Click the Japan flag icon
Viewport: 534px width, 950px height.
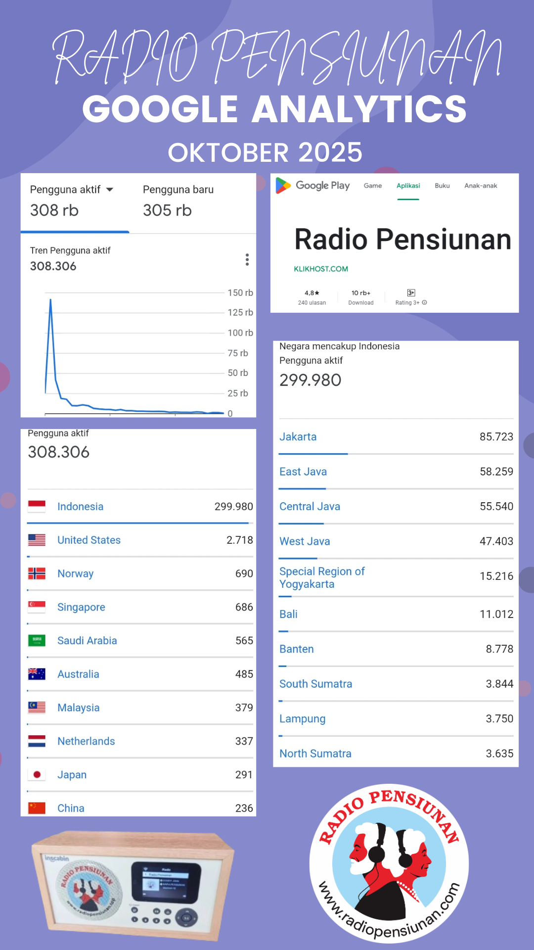[x=37, y=774]
